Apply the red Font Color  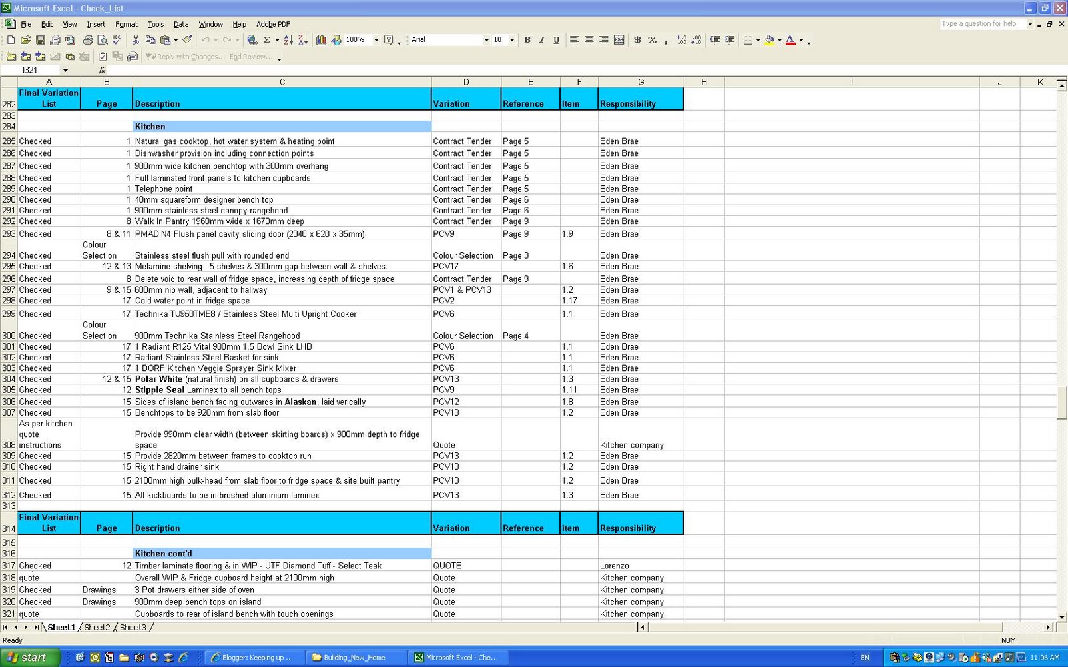pos(791,40)
